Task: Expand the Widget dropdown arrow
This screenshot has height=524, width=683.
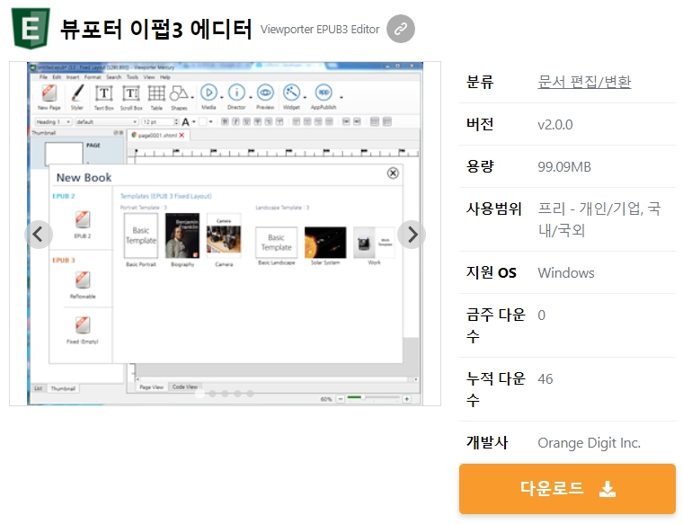Action: pos(305,97)
